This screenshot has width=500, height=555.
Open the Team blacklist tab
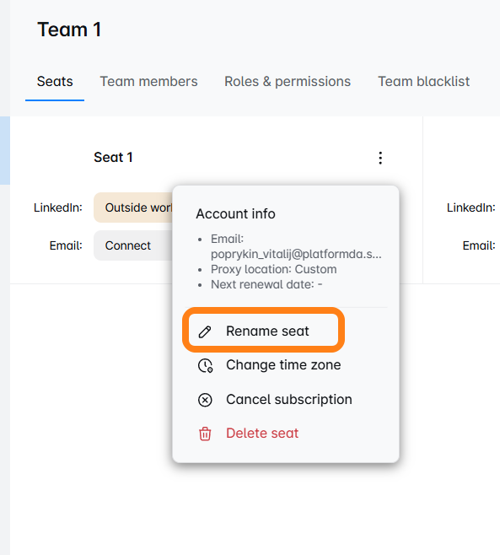[x=423, y=82]
